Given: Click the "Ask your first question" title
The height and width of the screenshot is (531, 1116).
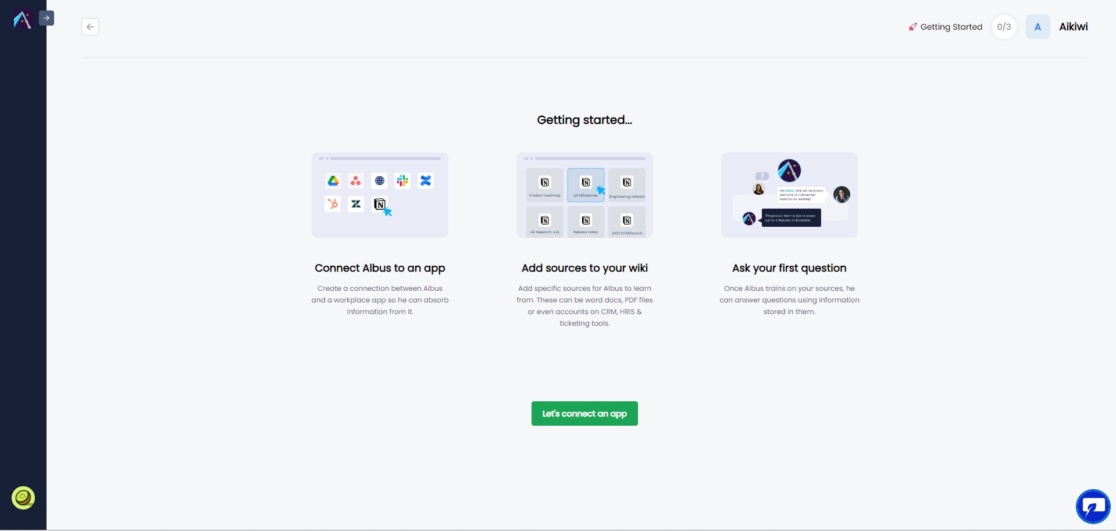Looking at the screenshot, I should tap(789, 268).
